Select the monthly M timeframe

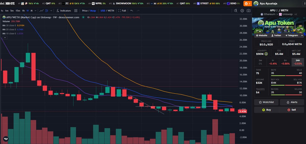[x=31, y=11]
